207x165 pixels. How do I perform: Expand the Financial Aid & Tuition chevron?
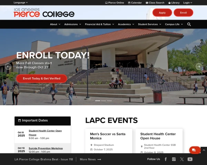(x=113, y=24)
